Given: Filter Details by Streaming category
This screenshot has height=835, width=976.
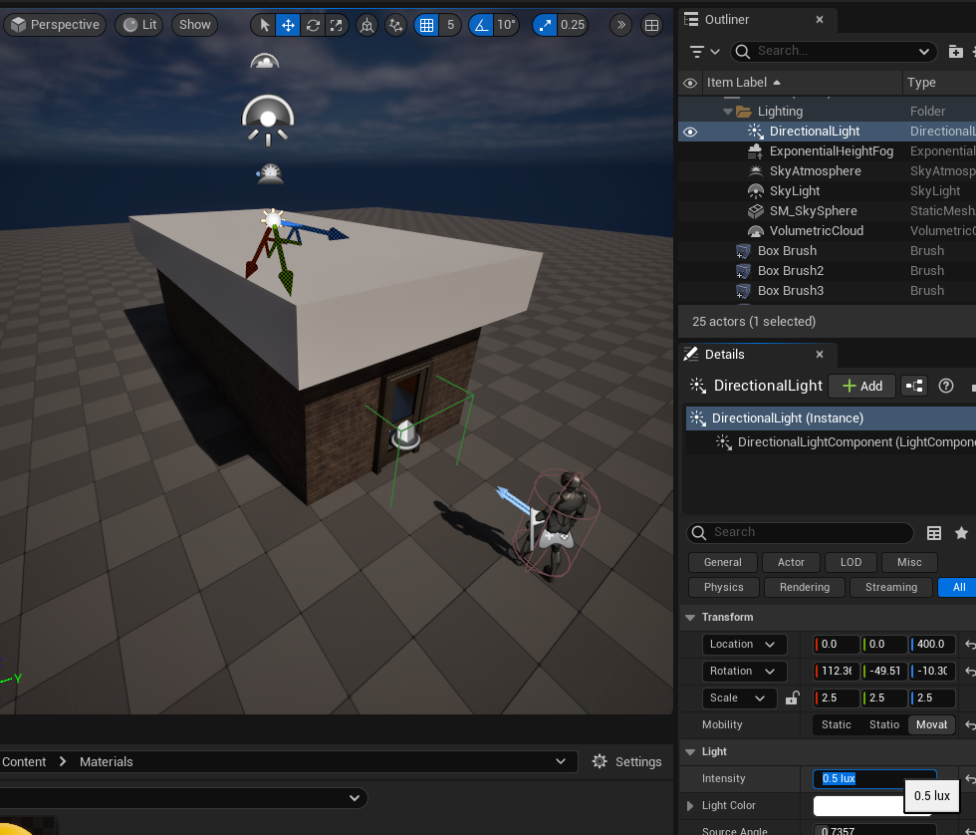Looking at the screenshot, I should point(890,587).
